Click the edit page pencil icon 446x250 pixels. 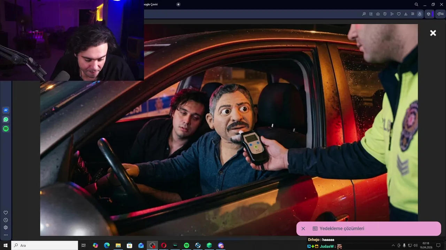click(371, 14)
